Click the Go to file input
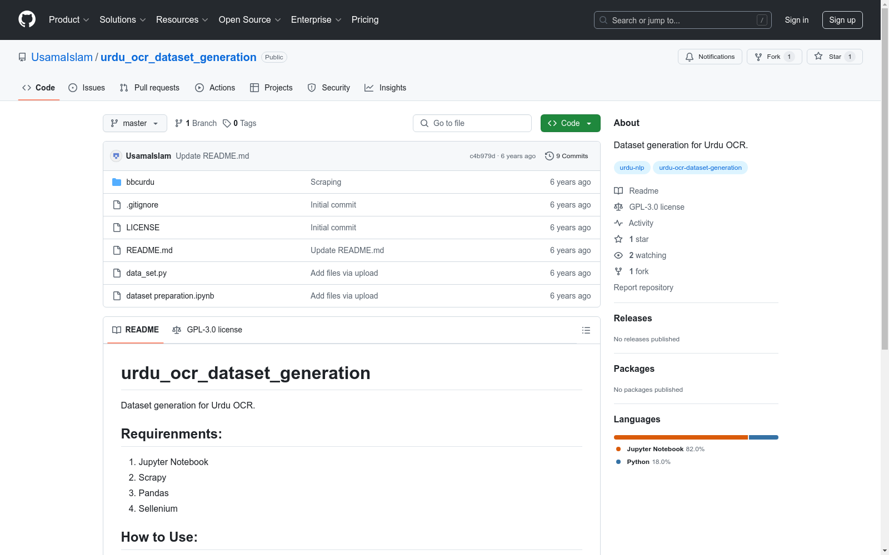This screenshot has height=555, width=889. [x=472, y=123]
